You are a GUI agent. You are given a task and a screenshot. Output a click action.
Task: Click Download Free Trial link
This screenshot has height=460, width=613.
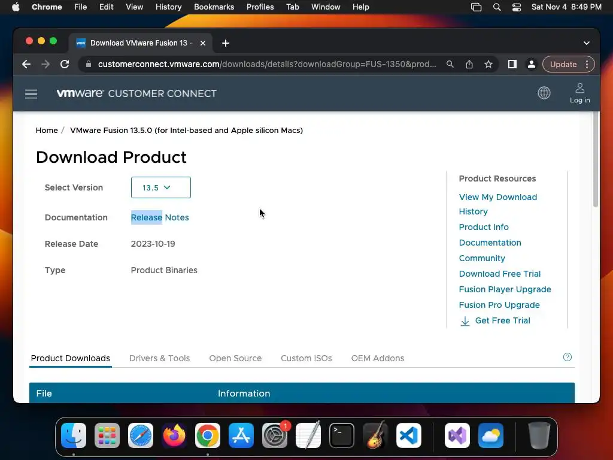coord(500,274)
